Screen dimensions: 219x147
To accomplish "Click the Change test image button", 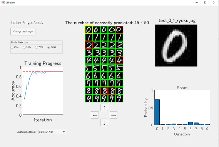I will [23, 31].
